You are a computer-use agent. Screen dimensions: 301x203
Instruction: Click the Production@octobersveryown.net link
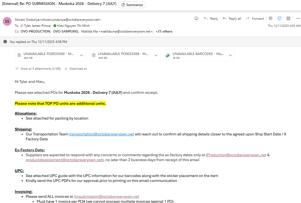(x=236, y=155)
